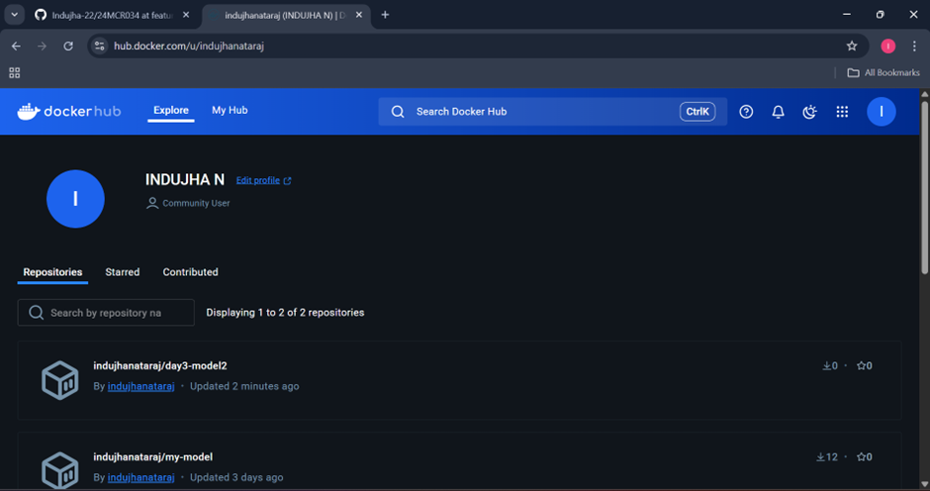
Task: Click the site information icon in address bar
Action: point(100,46)
